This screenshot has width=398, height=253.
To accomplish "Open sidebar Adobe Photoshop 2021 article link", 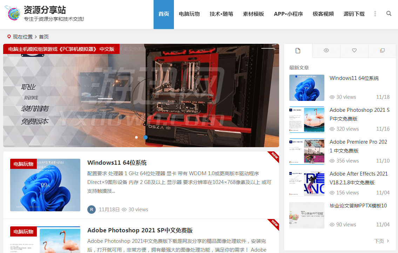I will (x=359, y=115).
